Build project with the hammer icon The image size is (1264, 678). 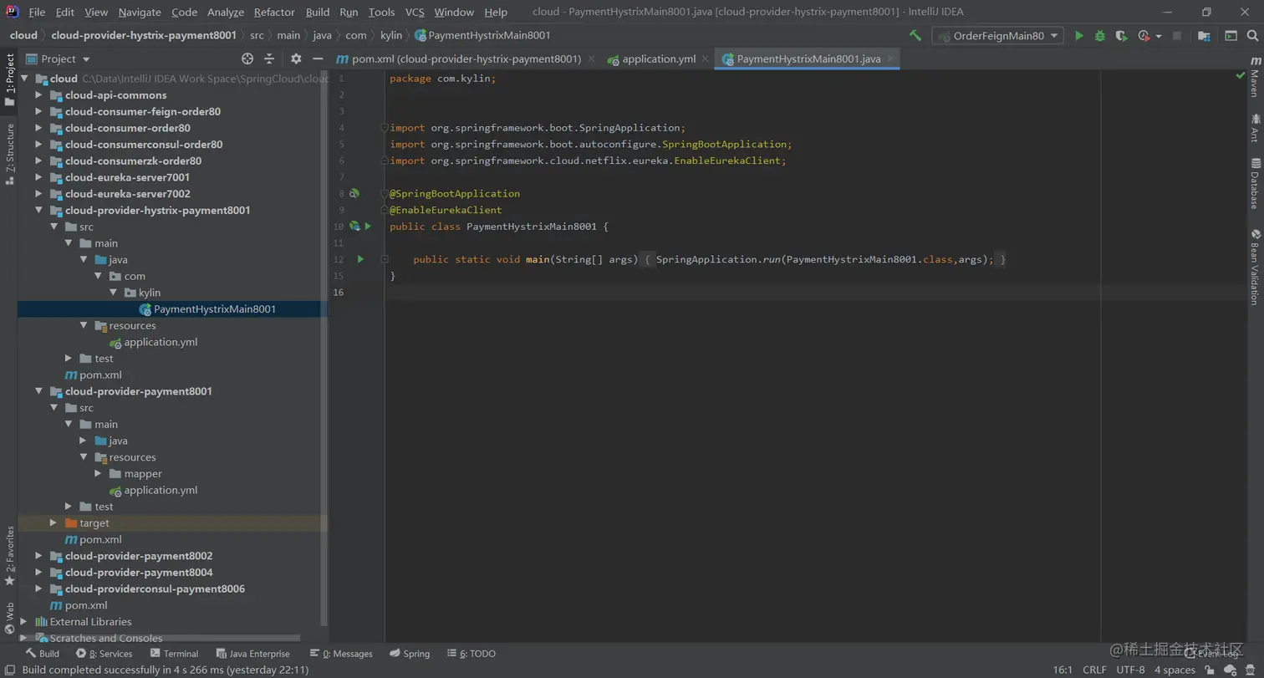coord(915,36)
